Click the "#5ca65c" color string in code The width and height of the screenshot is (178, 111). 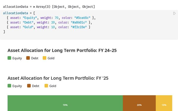(82, 18)
